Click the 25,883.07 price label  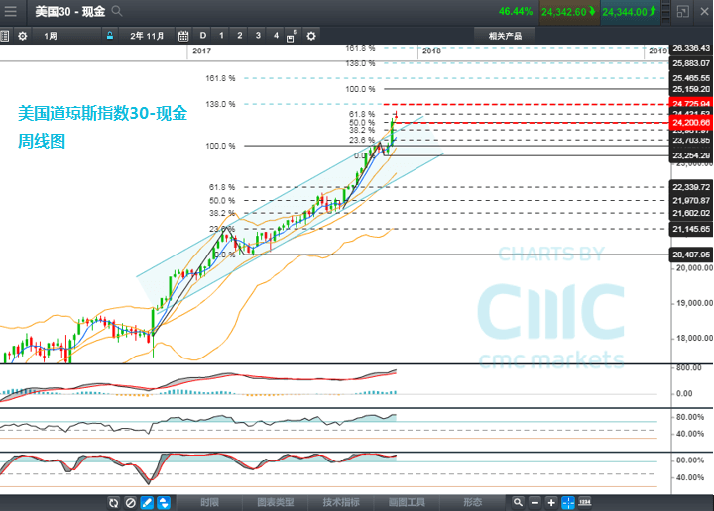(691, 63)
